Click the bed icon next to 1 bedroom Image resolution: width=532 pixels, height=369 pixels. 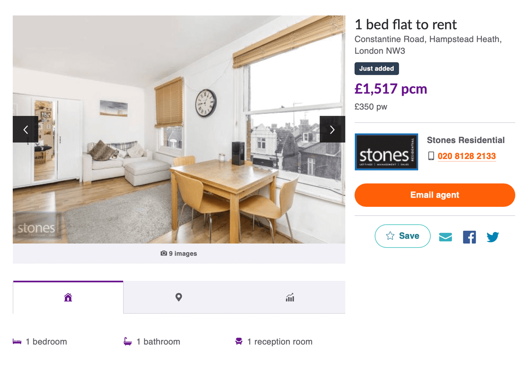point(17,342)
